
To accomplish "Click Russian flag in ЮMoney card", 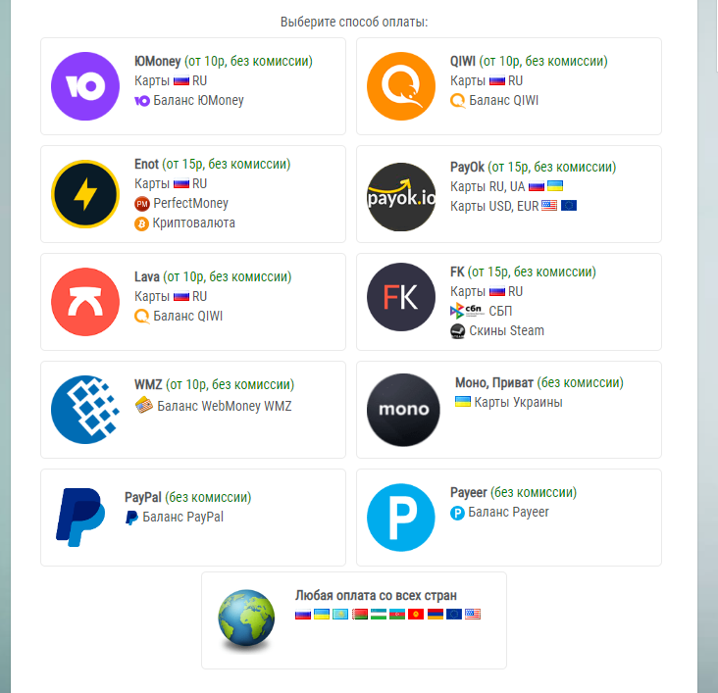I will click(181, 81).
